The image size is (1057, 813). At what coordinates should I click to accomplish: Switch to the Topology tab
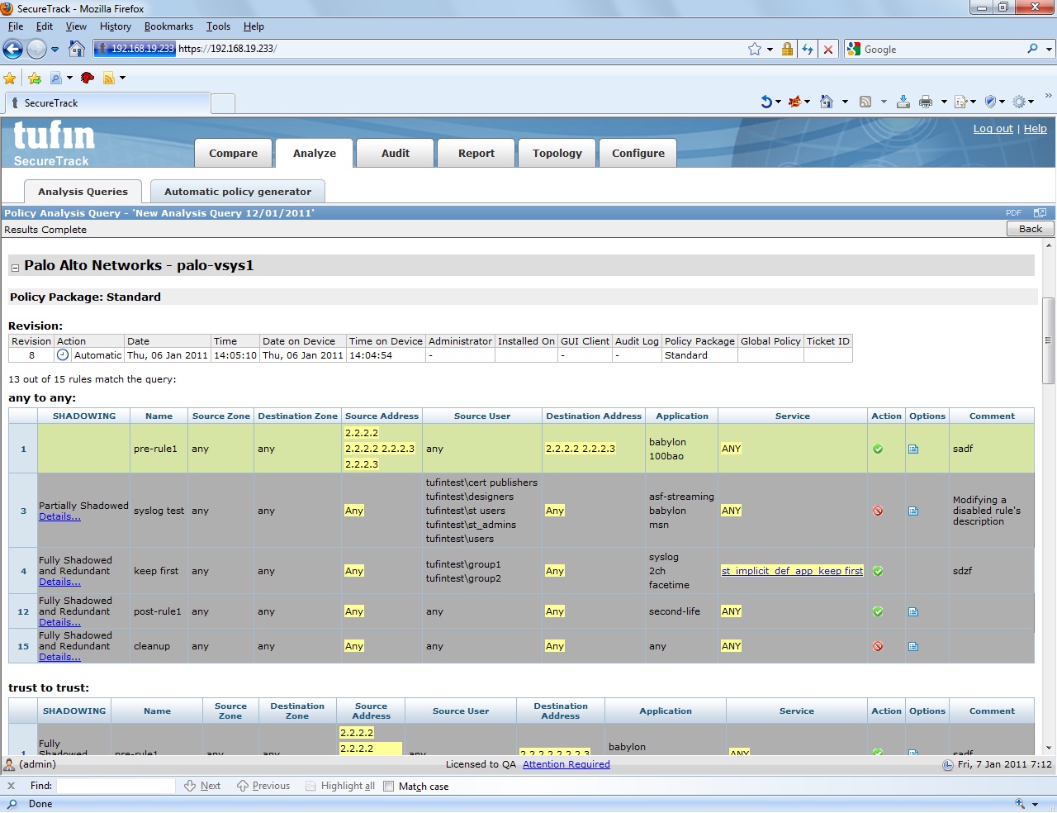(557, 154)
